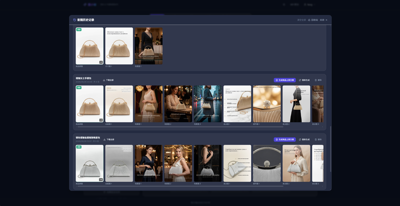Open silver set scene with woman in navy dress
Image resolution: width=400 pixels, height=206 pixels.
(148, 163)
